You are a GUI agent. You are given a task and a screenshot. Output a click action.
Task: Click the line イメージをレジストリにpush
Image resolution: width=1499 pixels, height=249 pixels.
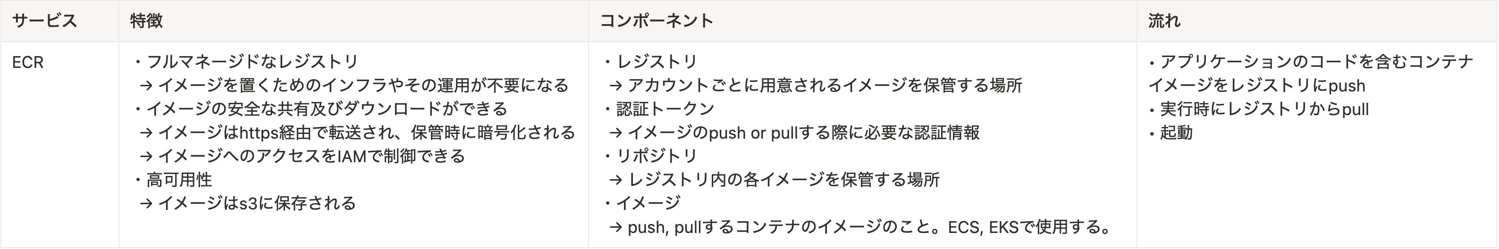[x=1256, y=85]
